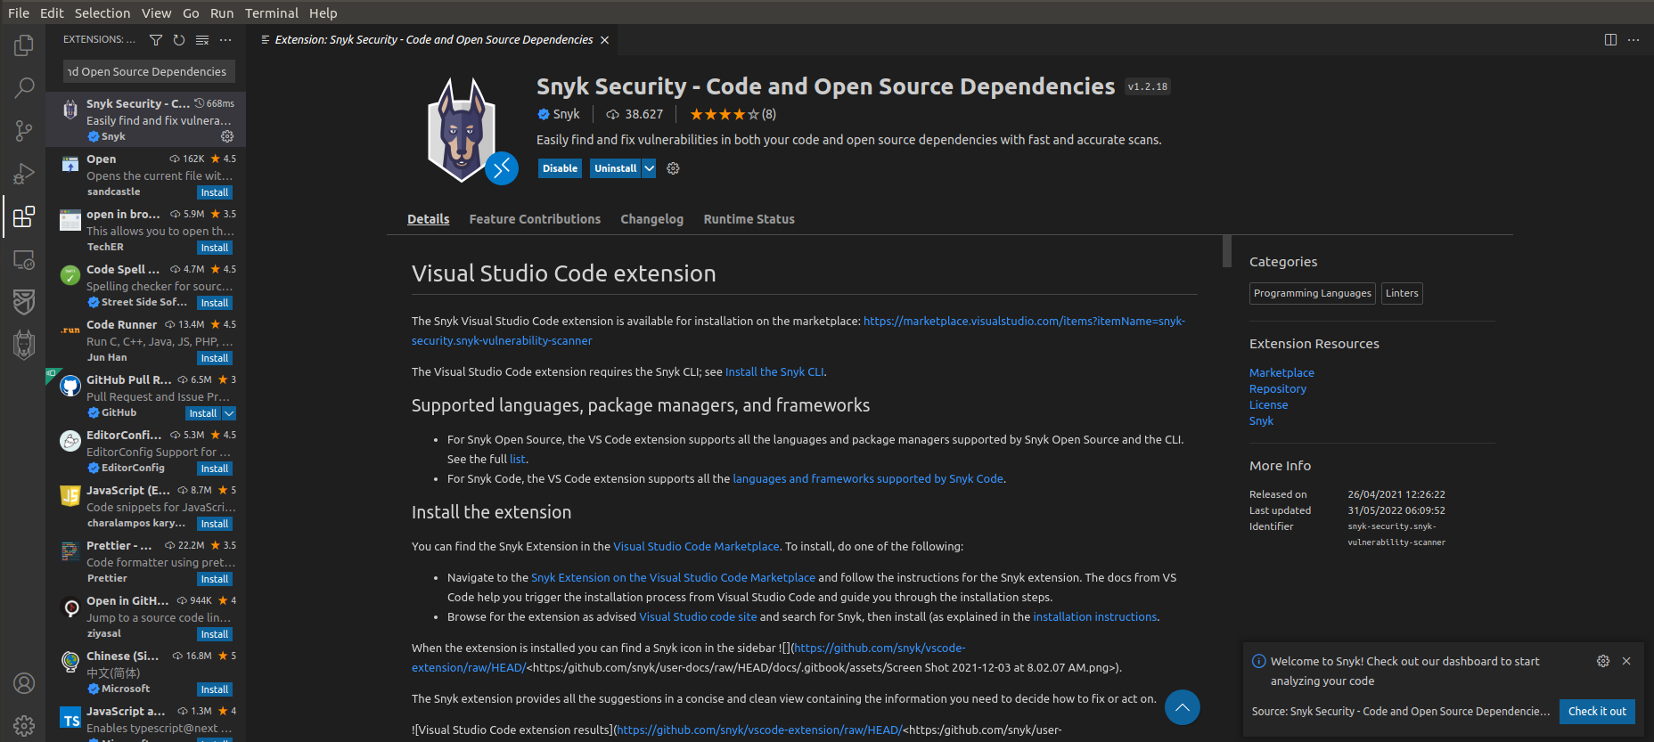Clear extensions search results

point(202,40)
